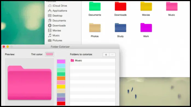This screenshot has width=191, height=107.
Task: Select the tan Photos folder
Action: [x=95, y=28]
